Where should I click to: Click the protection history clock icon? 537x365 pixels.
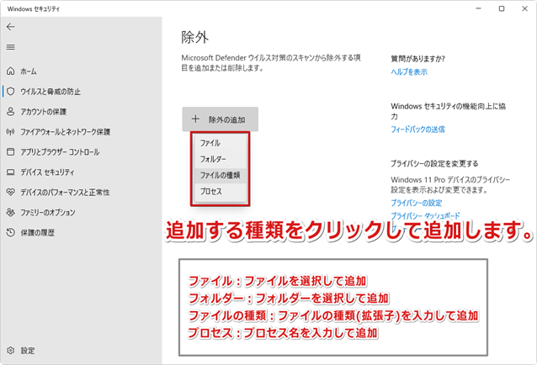[11, 233]
